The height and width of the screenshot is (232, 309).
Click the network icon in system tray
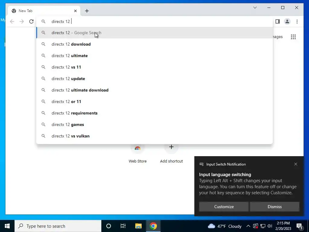click(263, 226)
